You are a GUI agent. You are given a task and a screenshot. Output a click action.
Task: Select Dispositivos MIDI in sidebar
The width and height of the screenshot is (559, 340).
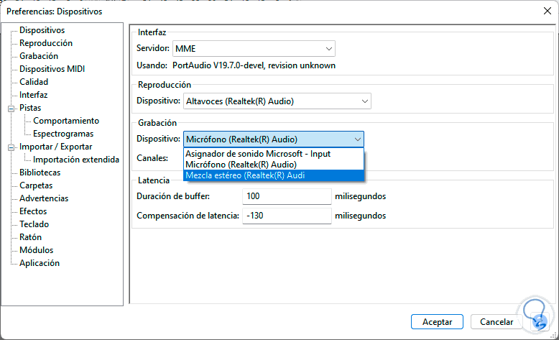[x=52, y=69]
